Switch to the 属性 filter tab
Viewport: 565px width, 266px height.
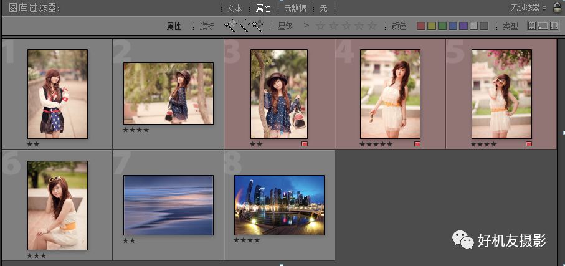263,8
